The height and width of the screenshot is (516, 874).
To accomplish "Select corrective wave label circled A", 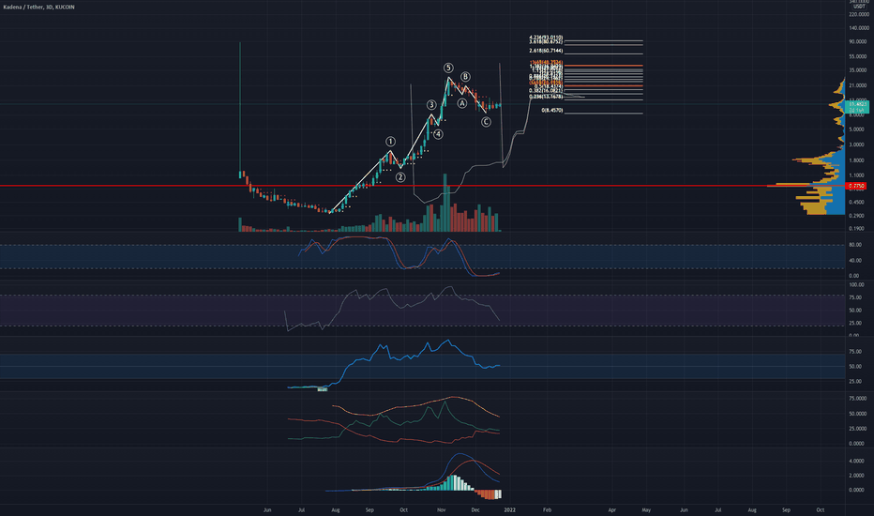I will tap(462, 103).
